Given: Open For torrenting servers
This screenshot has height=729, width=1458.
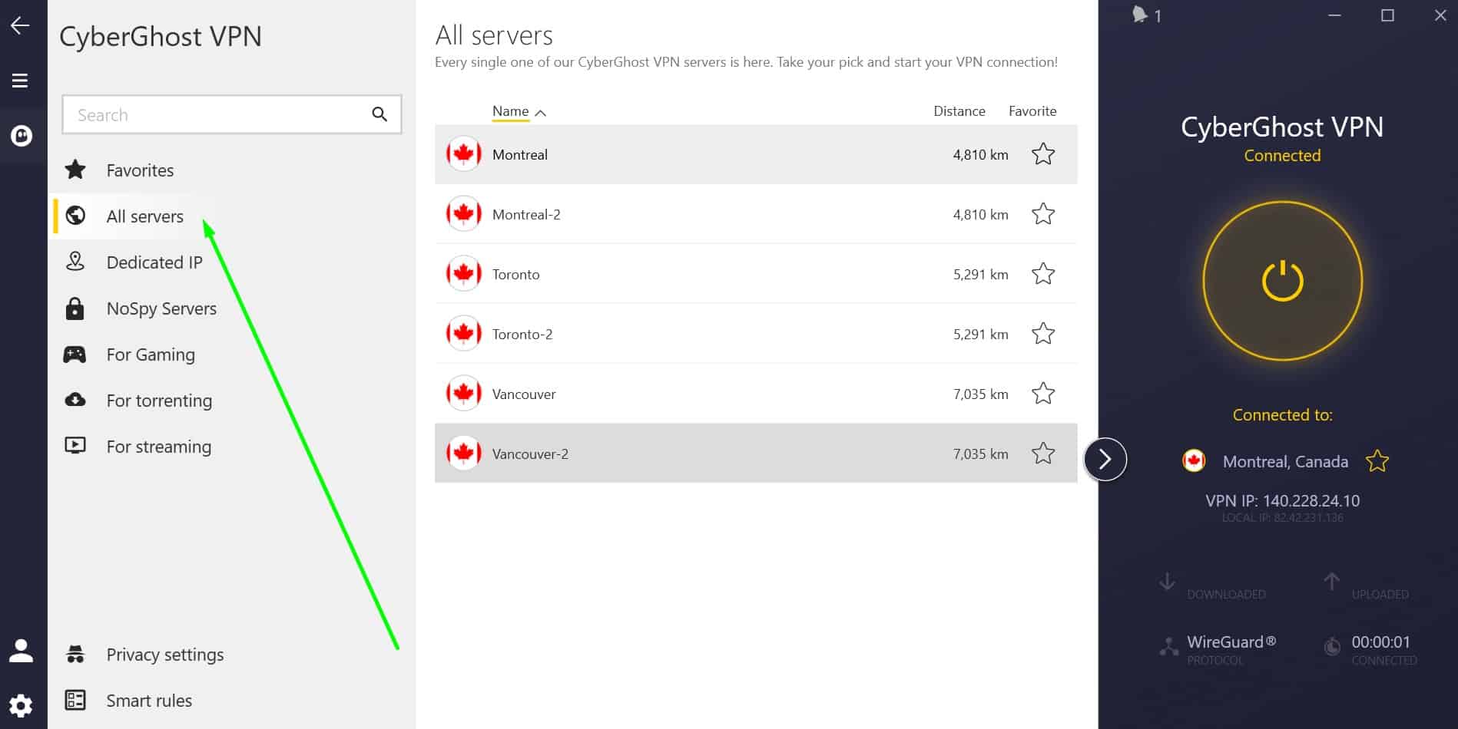Looking at the screenshot, I should tap(159, 401).
